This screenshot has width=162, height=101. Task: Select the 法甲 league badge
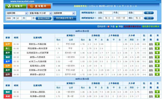[8, 75]
